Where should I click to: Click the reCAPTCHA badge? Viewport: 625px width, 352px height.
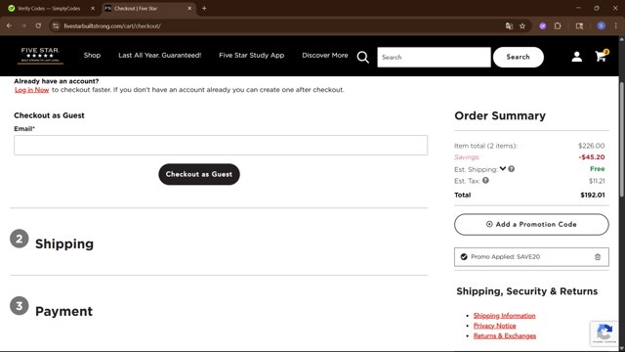click(604, 333)
